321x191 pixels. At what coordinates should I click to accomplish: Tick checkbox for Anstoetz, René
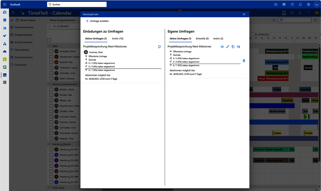(51, 51)
